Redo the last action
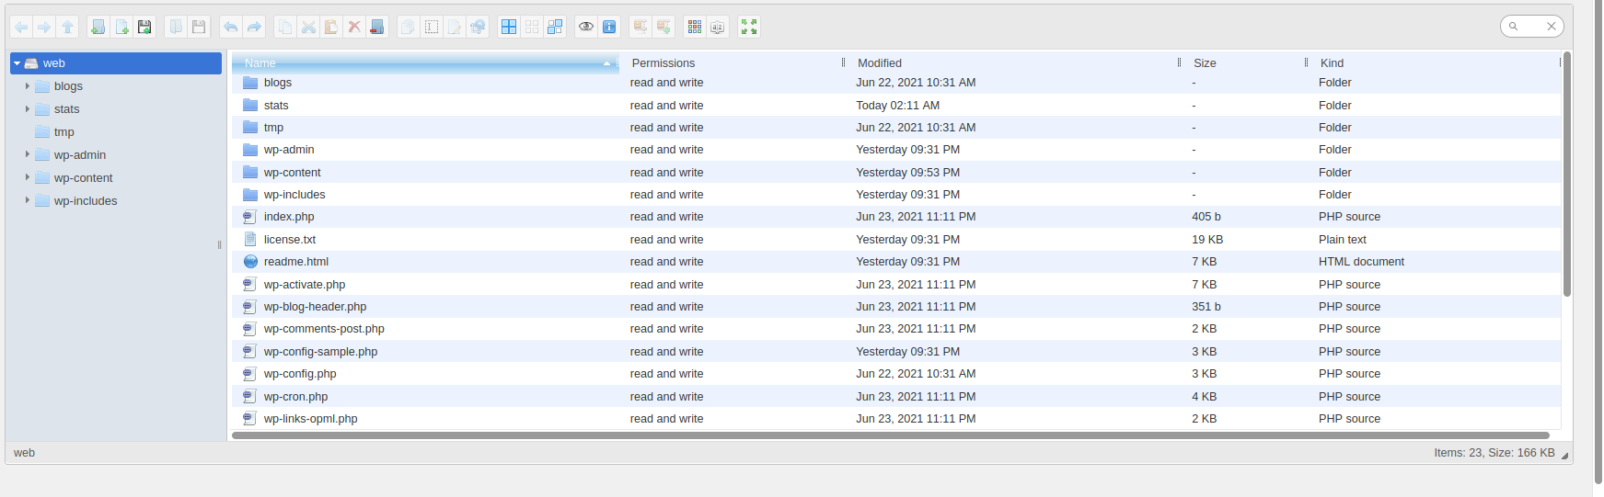Viewport: 1604px width, 497px height. (x=254, y=27)
